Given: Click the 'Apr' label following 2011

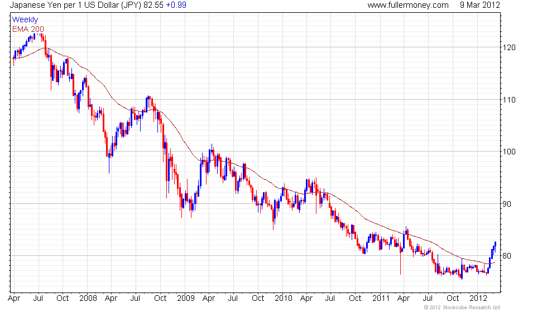Looking at the screenshot, I should coord(404,299).
